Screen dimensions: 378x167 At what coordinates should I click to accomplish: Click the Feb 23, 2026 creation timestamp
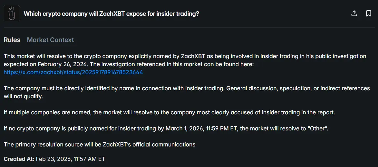pos(70,159)
